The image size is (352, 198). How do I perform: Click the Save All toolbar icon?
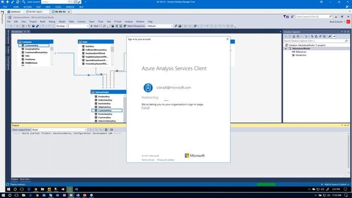click(37, 26)
